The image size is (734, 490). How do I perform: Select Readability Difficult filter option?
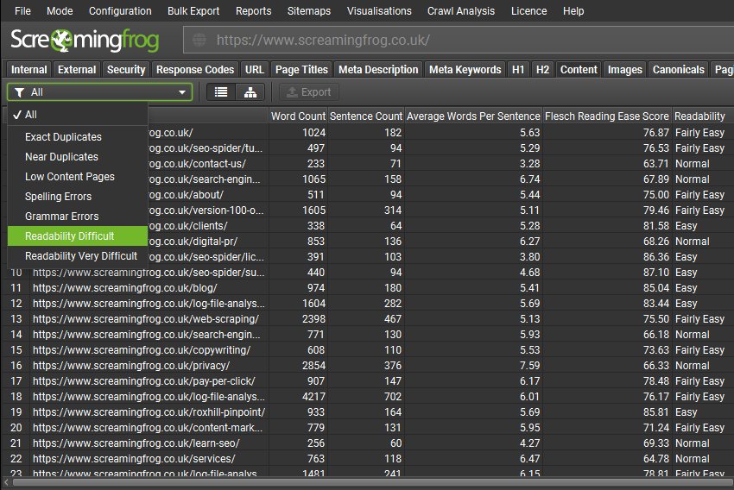tap(78, 236)
